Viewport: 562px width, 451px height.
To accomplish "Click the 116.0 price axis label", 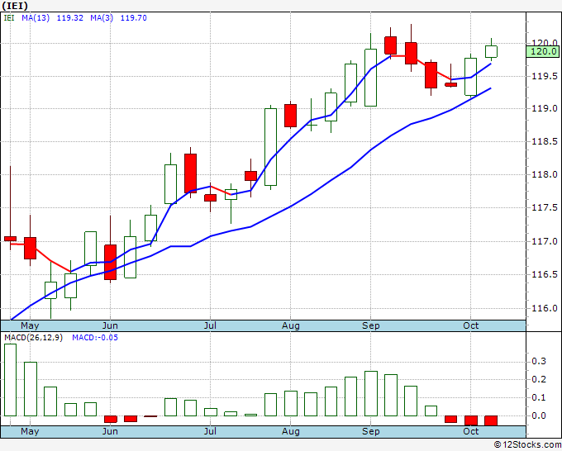I will (x=545, y=308).
